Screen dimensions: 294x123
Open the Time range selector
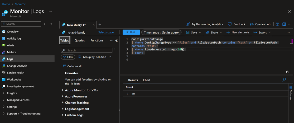pos(161,33)
